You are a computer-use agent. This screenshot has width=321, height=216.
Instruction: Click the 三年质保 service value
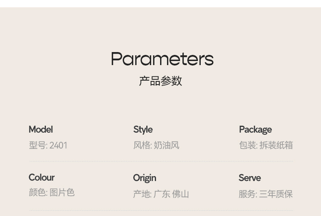tap(276, 194)
